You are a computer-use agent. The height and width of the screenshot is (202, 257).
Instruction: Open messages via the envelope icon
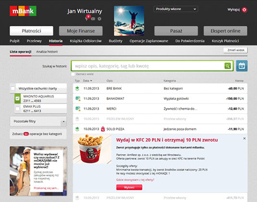click(x=93, y=19)
